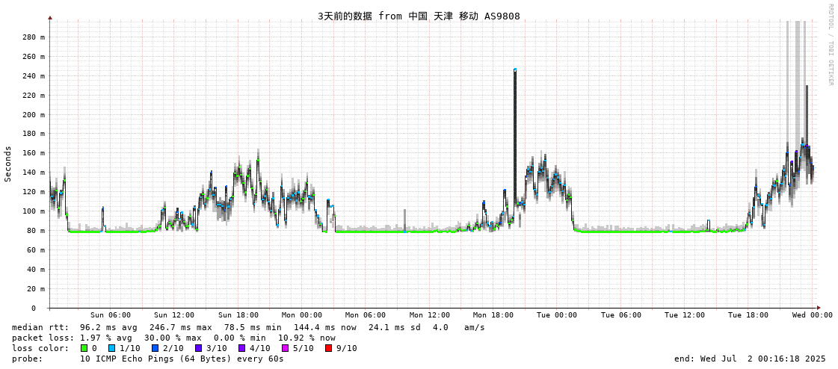Click the Tue 12:00 time label

click(685, 315)
